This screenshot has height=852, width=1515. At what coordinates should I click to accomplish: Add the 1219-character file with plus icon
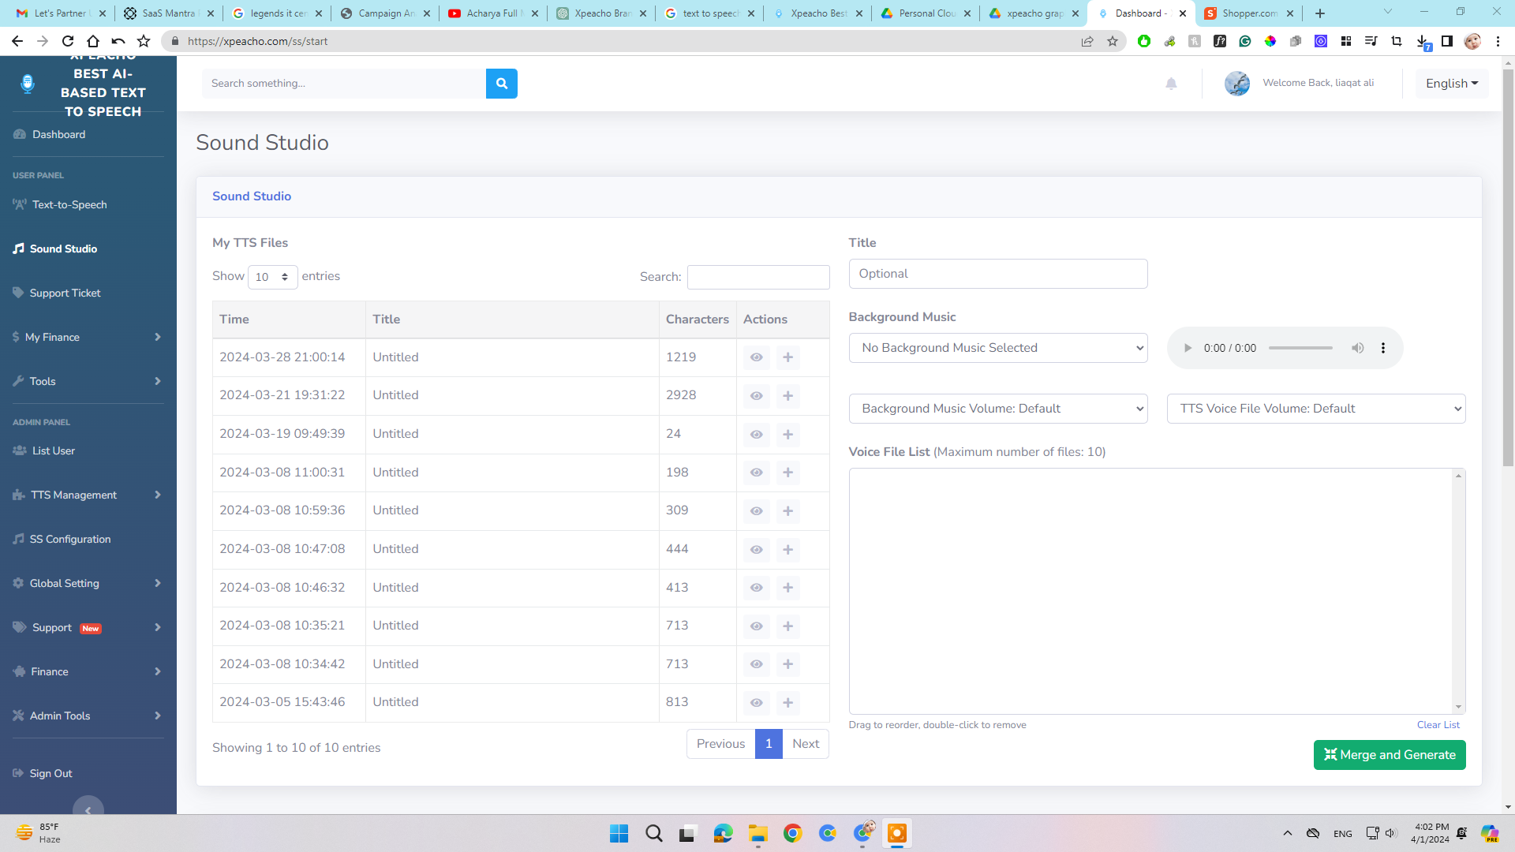coord(787,357)
